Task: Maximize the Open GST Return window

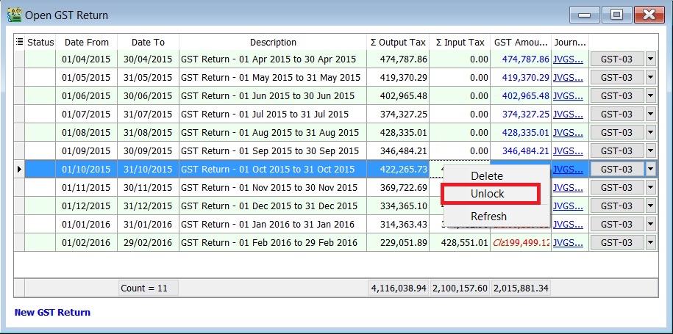Action: click(616, 15)
